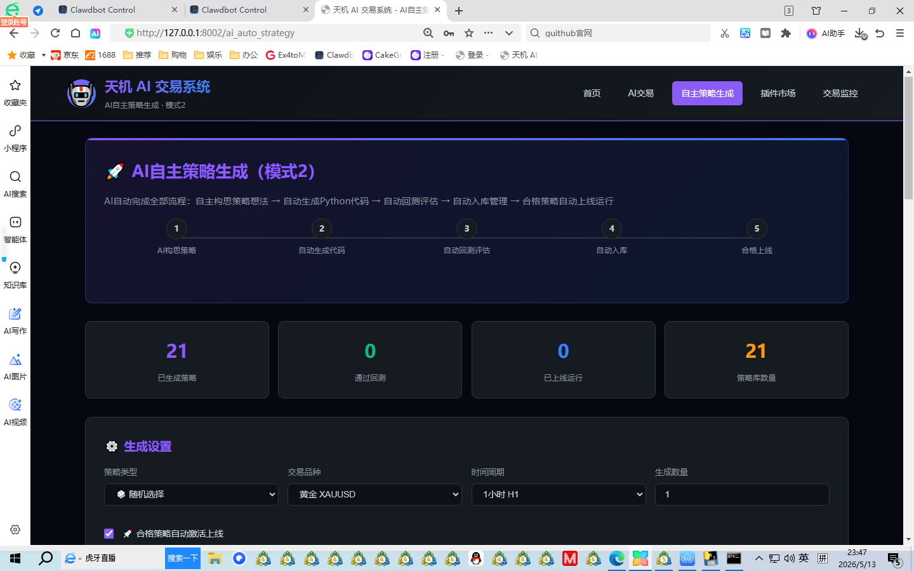Open the 1688 bookmark
Image resolution: width=914 pixels, height=571 pixels.
click(100, 55)
